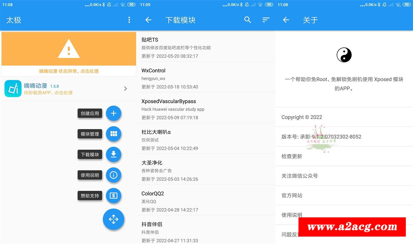Tap the 版本号 version row
This screenshot has width=413, height=244.
click(344, 137)
